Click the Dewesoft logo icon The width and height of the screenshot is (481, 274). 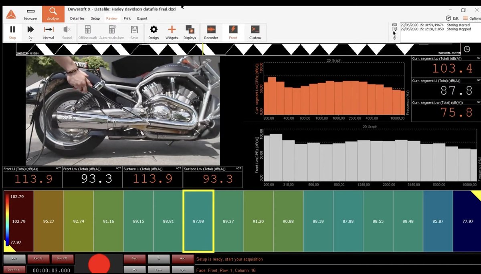(x=11, y=14)
